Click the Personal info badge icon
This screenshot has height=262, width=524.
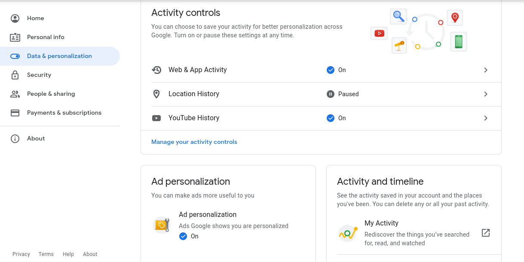click(15, 37)
